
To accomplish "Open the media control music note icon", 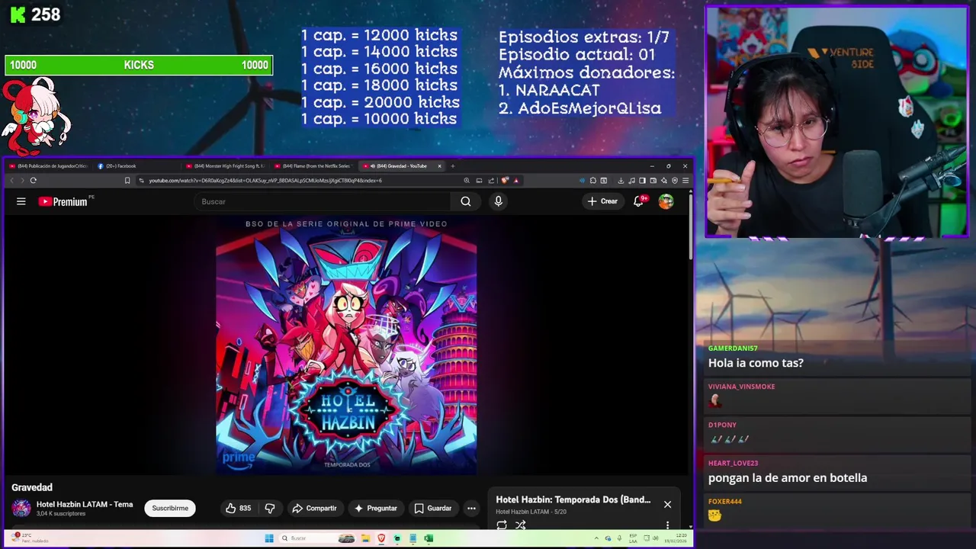I will coord(631,181).
